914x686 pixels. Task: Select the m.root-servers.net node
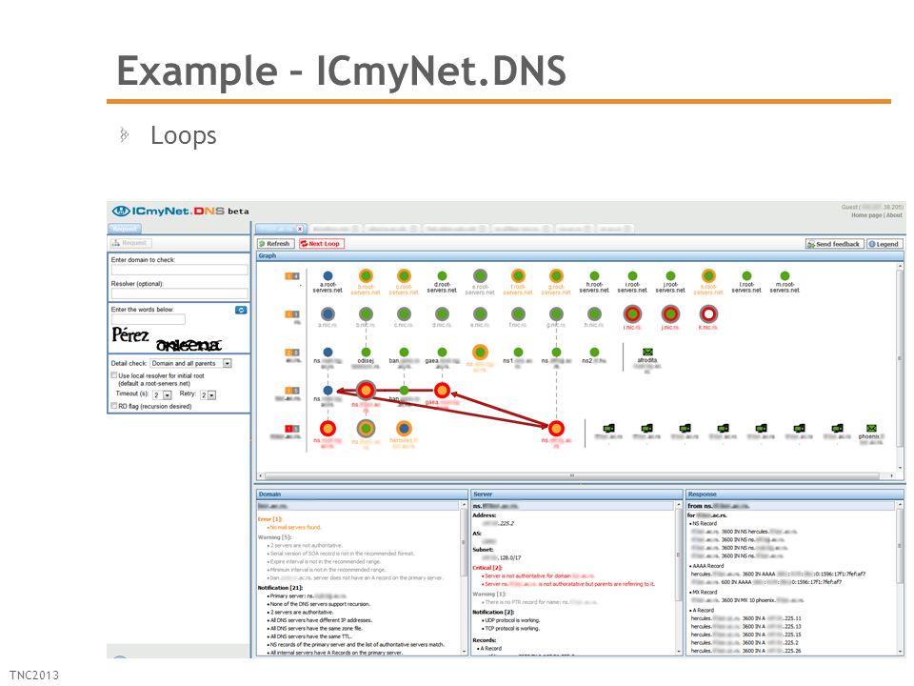785,276
